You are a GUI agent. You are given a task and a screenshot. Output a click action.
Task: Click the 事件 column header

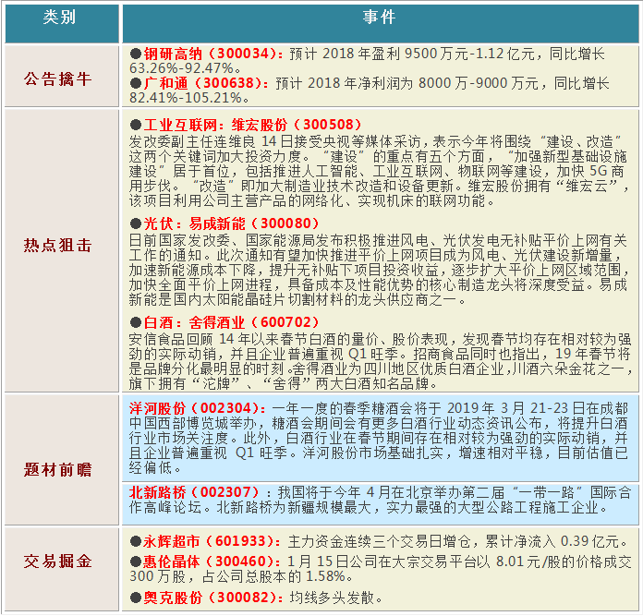(380, 23)
